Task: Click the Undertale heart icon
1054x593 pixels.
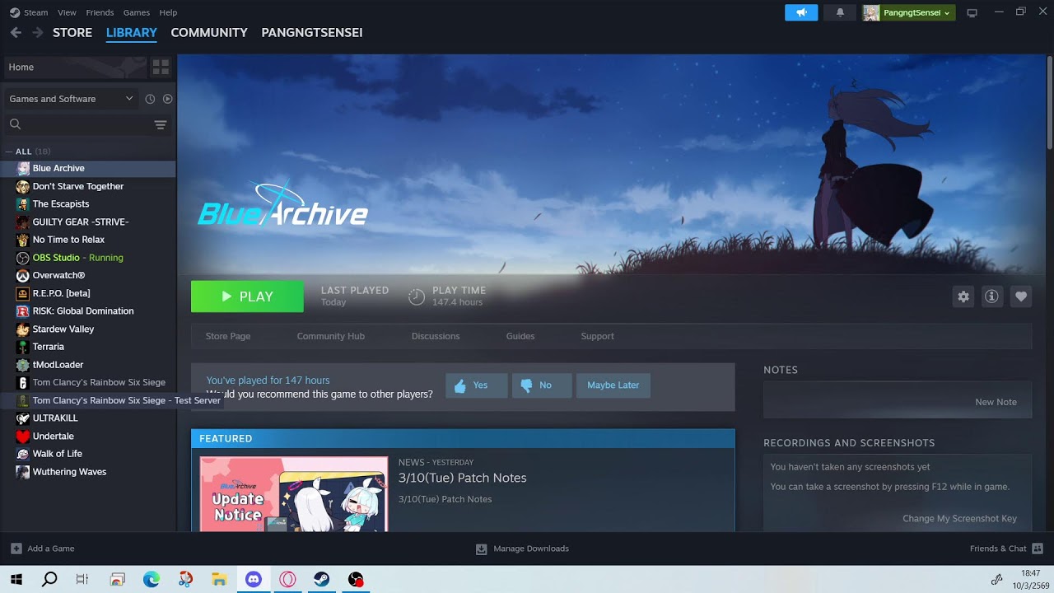Action: click(23, 437)
